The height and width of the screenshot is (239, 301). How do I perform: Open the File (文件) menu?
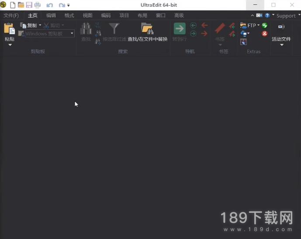11,15
